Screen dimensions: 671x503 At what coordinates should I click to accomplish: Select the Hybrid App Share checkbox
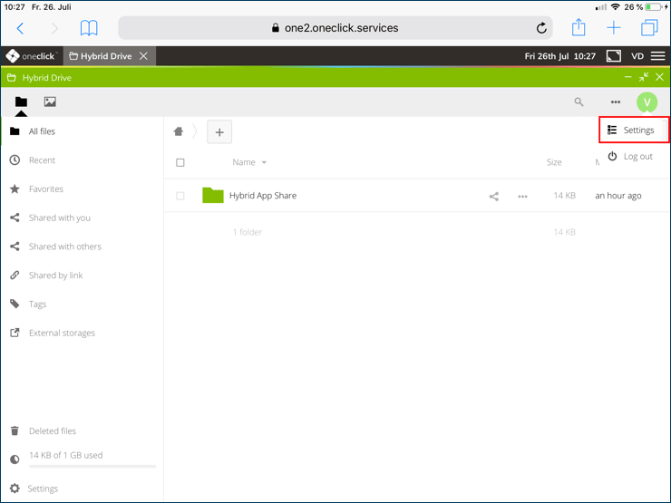pos(180,196)
